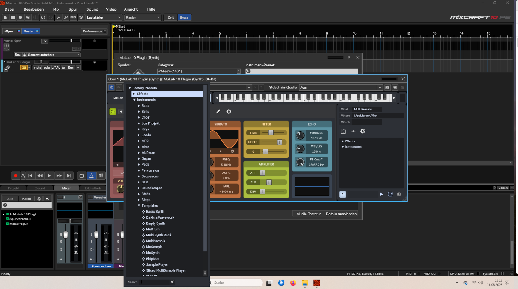This screenshot has height=289, width=518.
Task: Click Details ausblenden link
Action: coord(341,214)
